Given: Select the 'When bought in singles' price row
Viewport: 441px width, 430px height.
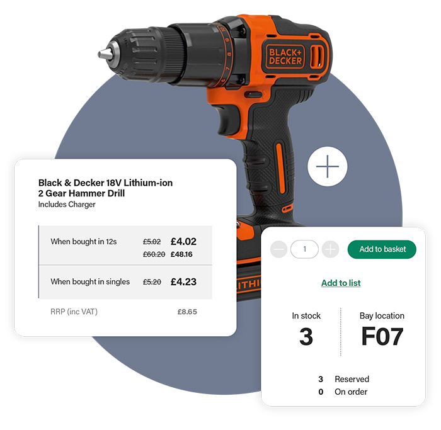Looking at the screenshot, I should click(125, 282).
